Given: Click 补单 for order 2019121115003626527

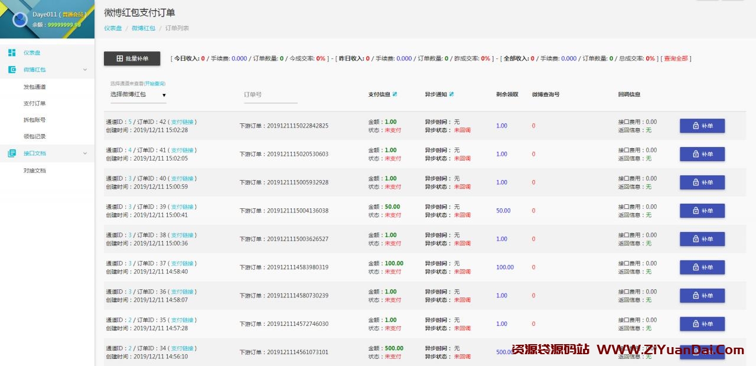Looking at the screenshot, I should coord(702,239).
